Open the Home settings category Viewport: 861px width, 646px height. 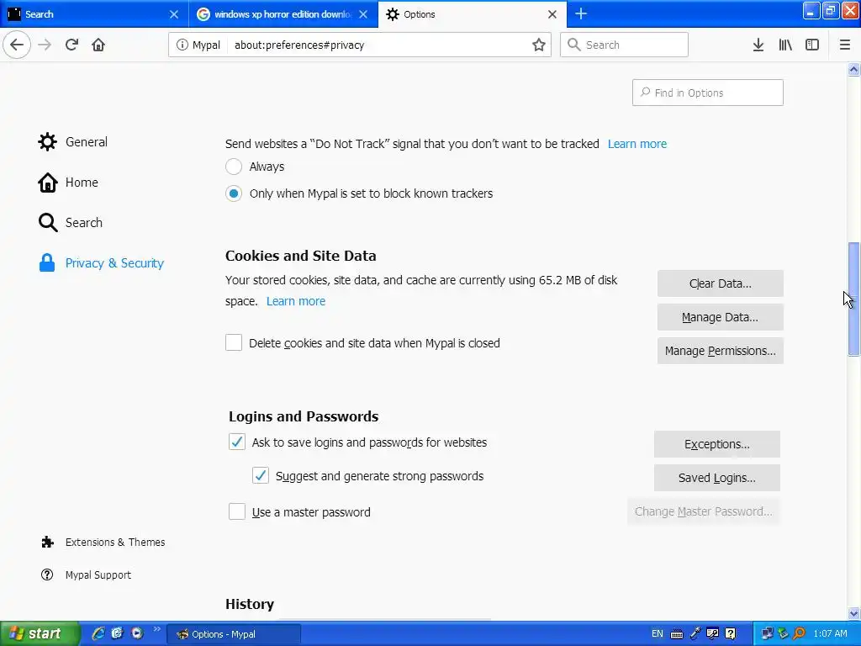coord(68,183)
